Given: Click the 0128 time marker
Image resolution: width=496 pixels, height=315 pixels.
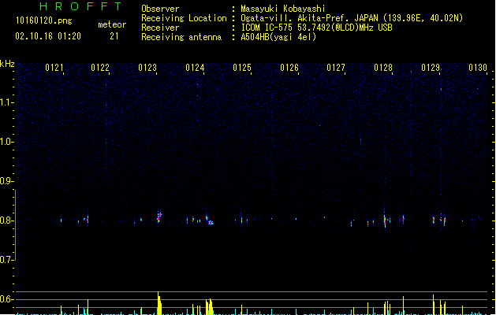Looking at the screenshot, I should click(383, 68).
